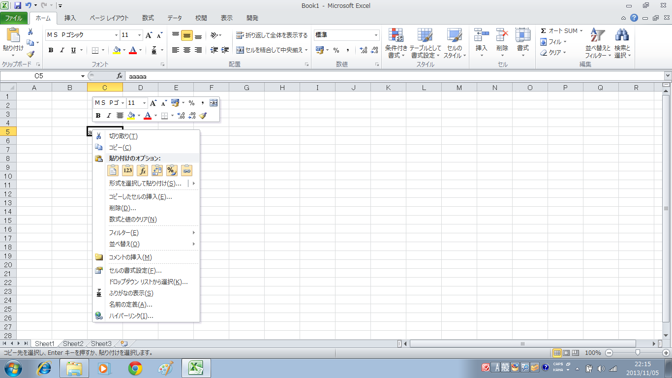Toggle bold in the ribbon font group
Screen dimensions: 672x378
click(x=51, y=50)
